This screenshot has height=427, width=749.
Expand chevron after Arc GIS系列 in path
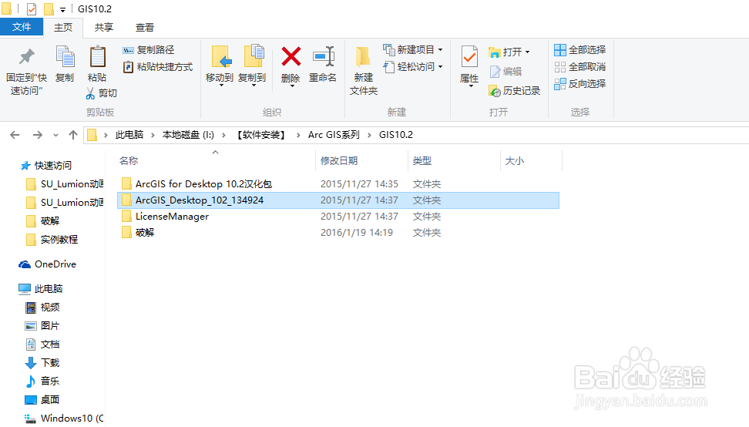tap(369, 135)
